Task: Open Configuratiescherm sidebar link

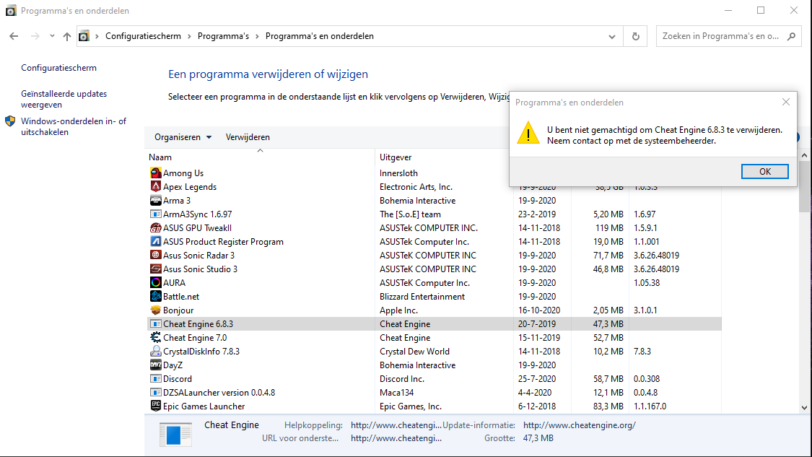Action: (x=58, y=68)
